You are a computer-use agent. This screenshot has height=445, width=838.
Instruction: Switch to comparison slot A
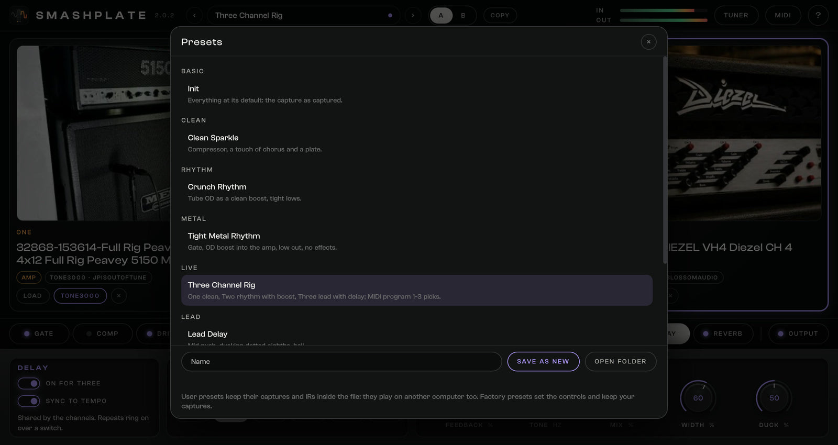441,15
